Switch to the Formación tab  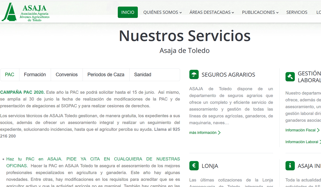pos(35,75)
